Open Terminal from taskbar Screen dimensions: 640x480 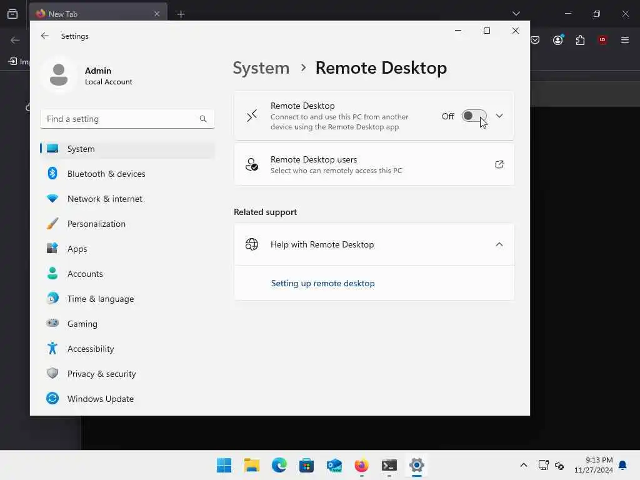pos(389,465)
